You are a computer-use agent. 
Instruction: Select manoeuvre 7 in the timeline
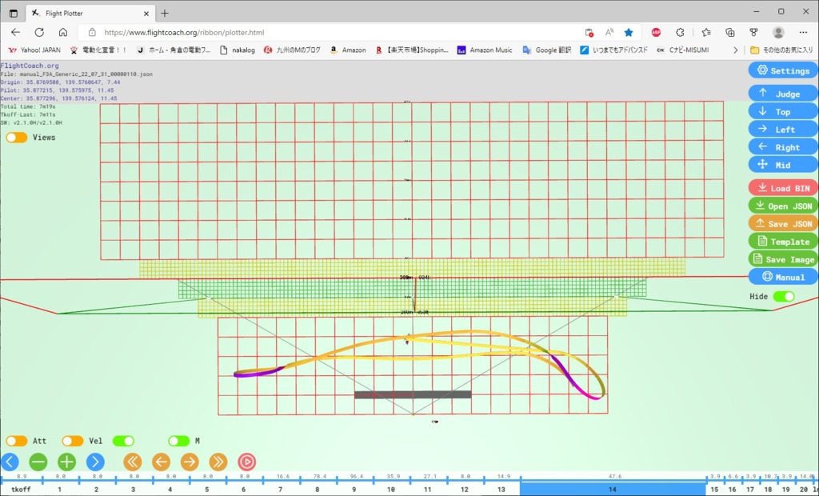coord(281,490)
